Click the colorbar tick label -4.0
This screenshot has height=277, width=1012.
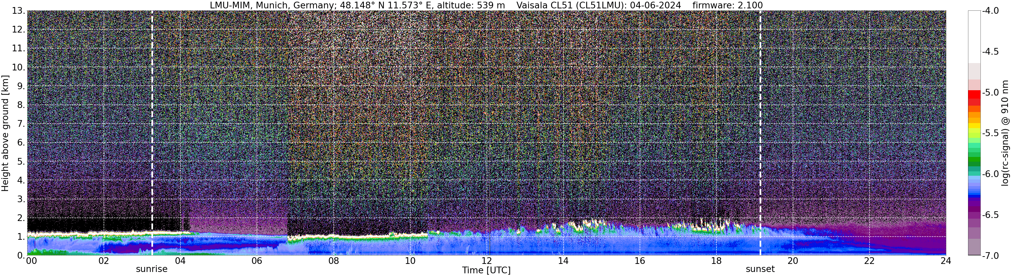click(991, 11)
